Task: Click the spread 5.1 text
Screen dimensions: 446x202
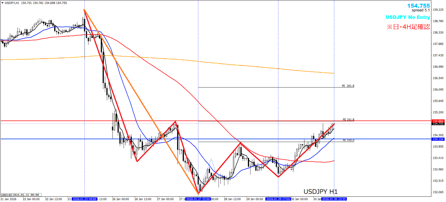Action: tap(421, 10)
